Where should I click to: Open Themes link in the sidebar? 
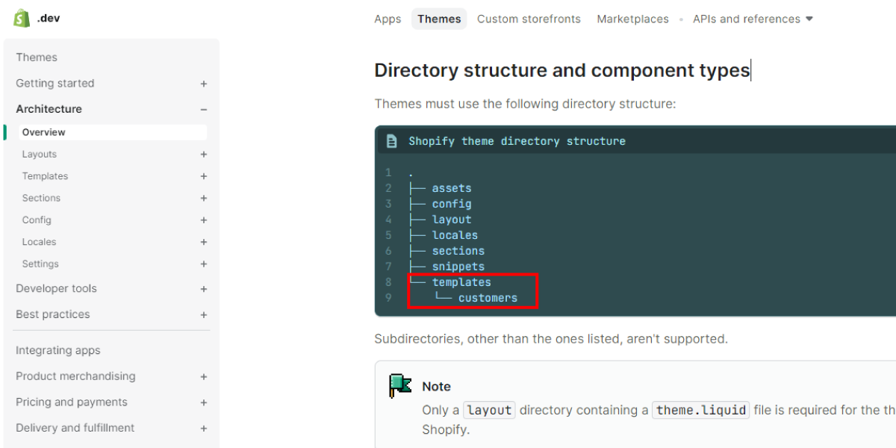point(37,57)
